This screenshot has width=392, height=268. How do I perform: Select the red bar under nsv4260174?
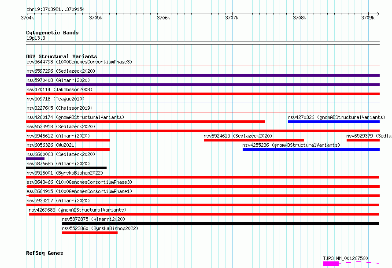[x=145, y=122]
